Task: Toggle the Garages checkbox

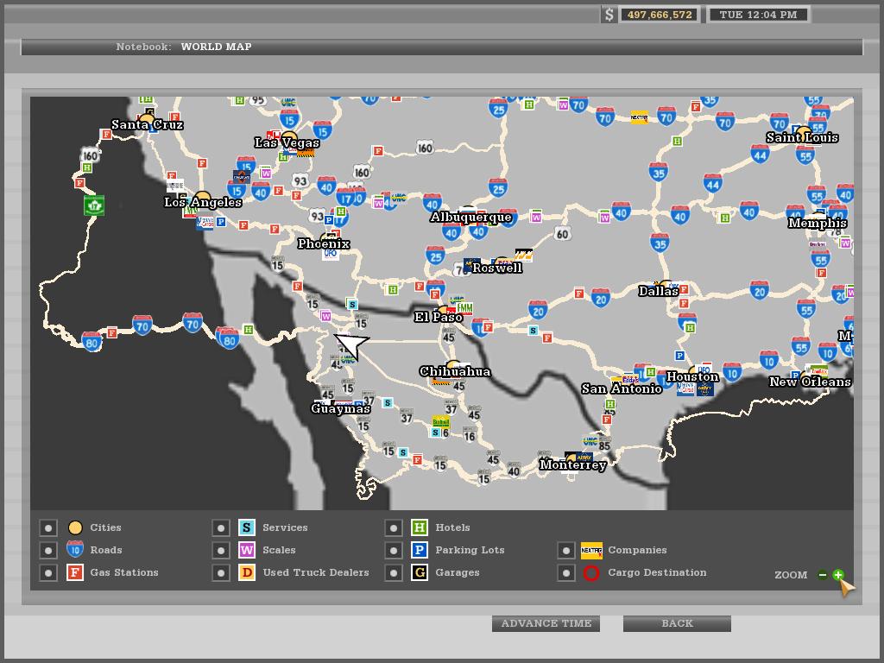Action: (394, 573)
